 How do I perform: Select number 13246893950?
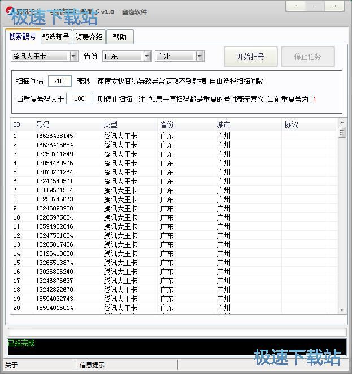[55, 208]
